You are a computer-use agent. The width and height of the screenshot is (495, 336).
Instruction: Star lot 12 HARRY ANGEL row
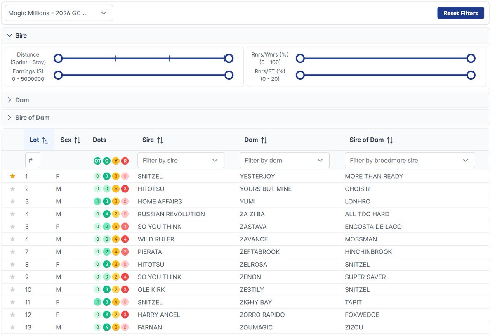(12, 315)
